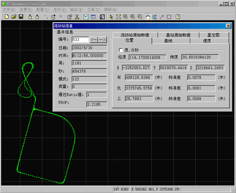Click the help question mark icon
The image size is (236, 193).
pyautogui.click(x=178, y=17)
